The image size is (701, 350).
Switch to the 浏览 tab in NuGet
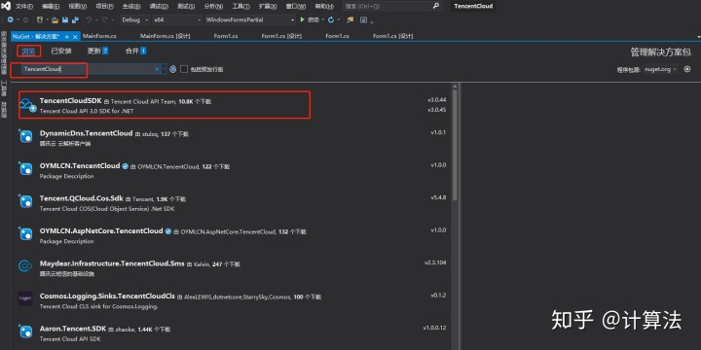(28, 51)
